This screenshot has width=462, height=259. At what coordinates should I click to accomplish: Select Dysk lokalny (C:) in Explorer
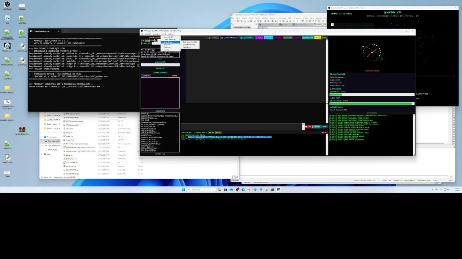[x=51, y=141]
